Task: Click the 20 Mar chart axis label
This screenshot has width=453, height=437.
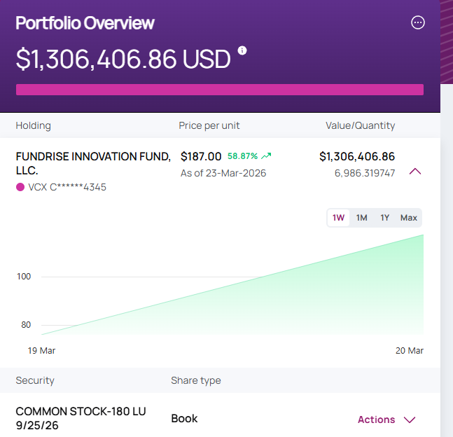Action: [410, 351]
